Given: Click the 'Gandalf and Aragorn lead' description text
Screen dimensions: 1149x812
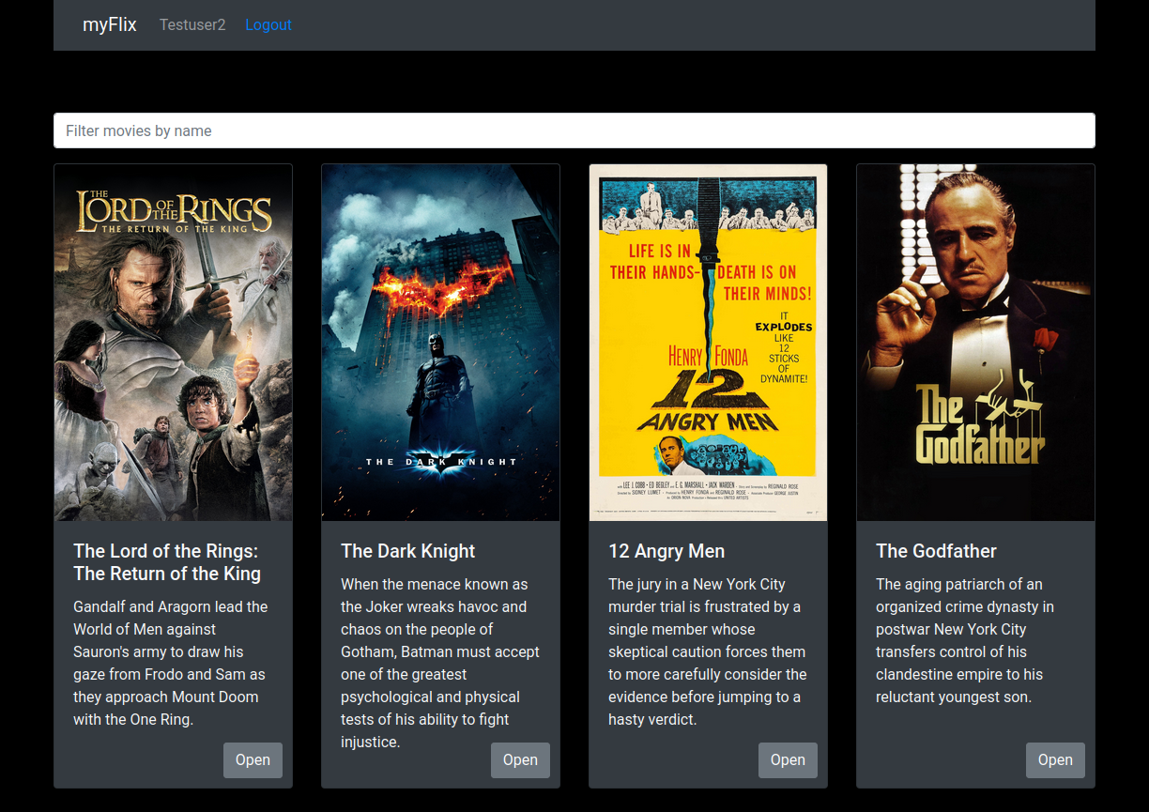Looking at the screenshot, I should click(x=171, y=663).
